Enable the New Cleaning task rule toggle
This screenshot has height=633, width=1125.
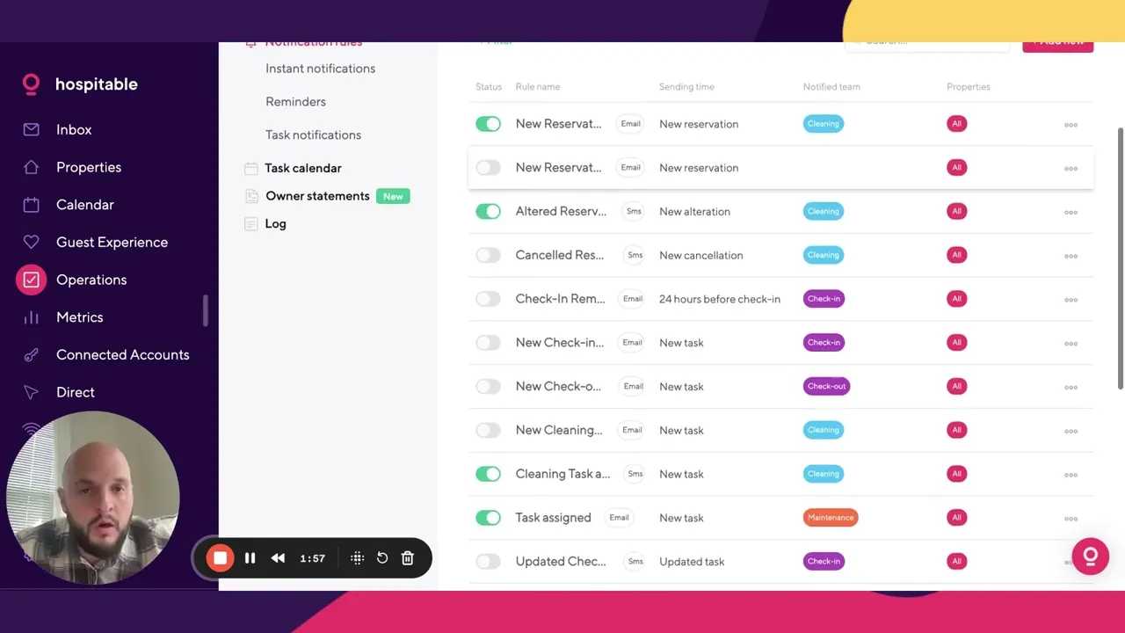click(488, 430)
